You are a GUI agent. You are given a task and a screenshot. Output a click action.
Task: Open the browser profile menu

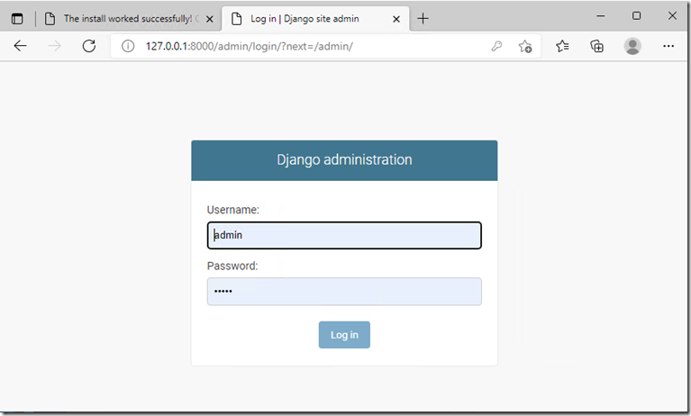(x=632, y=46)
